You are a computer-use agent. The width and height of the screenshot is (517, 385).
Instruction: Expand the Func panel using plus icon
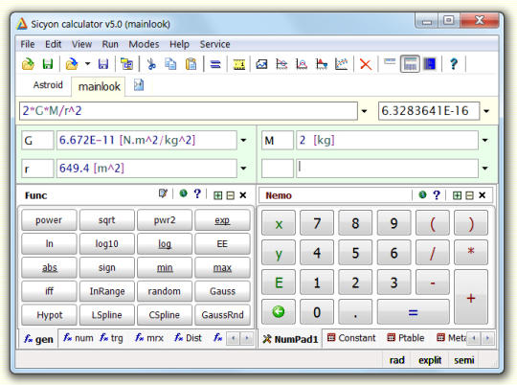(x=217, y=195)
